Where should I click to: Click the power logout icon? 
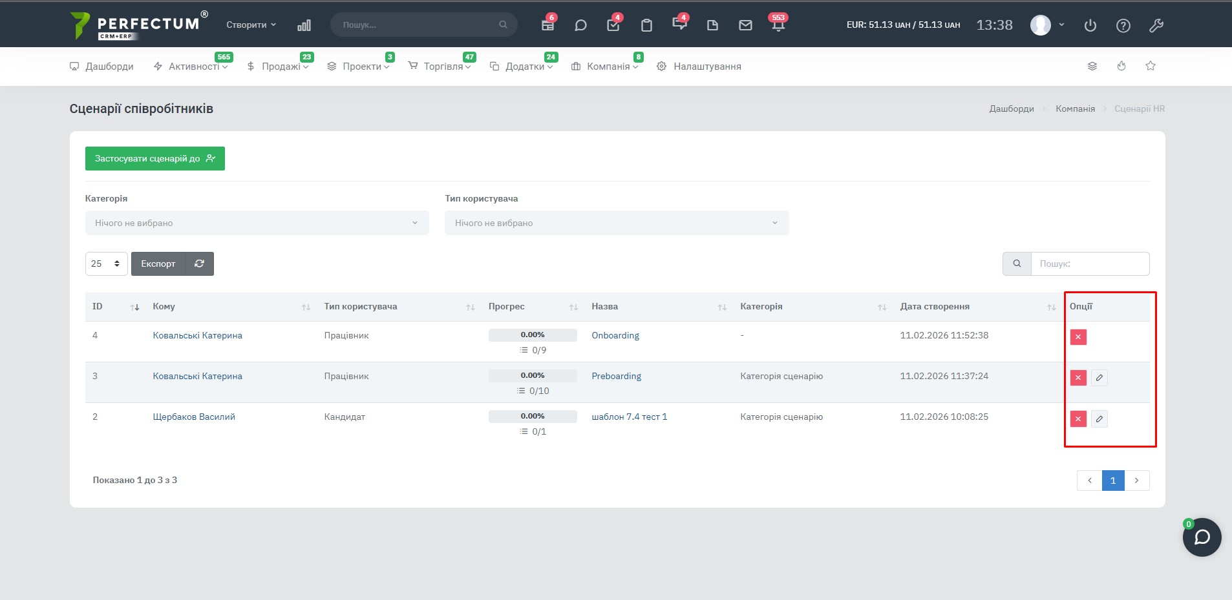point(1090,25)
